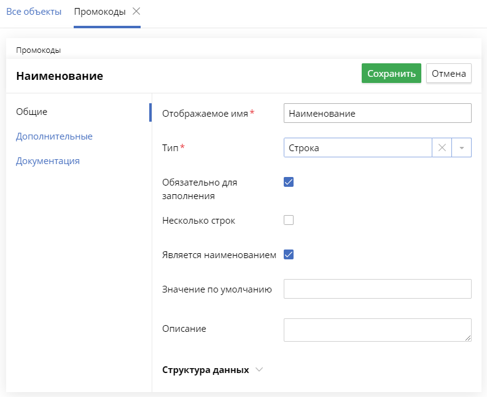Click the Является наименованием label
487x397 pixels.
coord(219,255)
